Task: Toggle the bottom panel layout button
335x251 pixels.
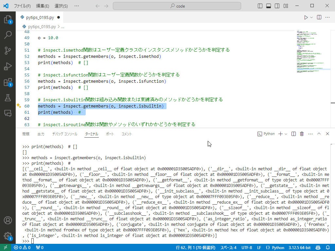Action: (269, 6)
